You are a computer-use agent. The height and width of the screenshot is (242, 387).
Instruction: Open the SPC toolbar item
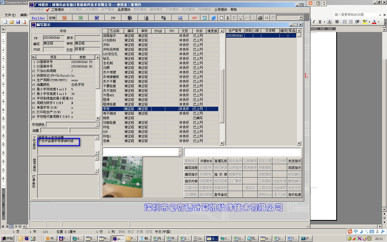(x=195, y=18)
